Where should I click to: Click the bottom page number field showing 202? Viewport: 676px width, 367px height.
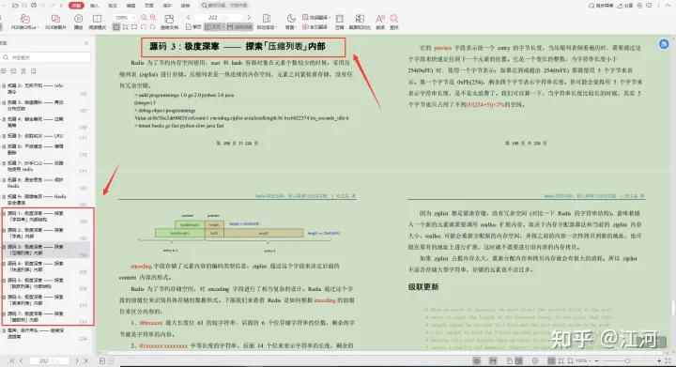coord(49,361)
